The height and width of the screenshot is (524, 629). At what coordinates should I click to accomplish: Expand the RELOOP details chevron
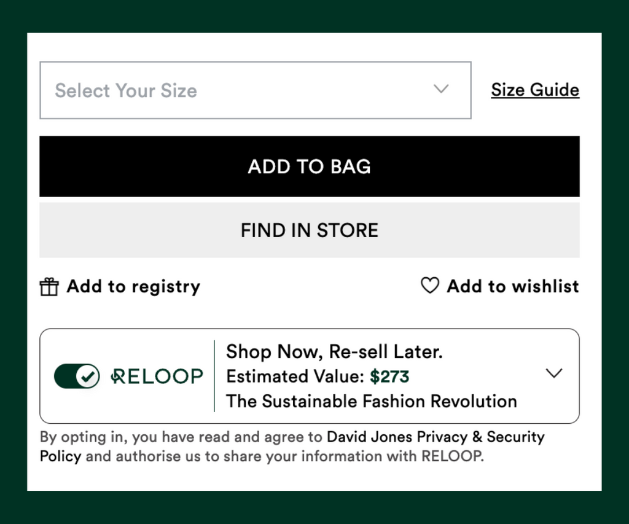(x=554, y=373)
